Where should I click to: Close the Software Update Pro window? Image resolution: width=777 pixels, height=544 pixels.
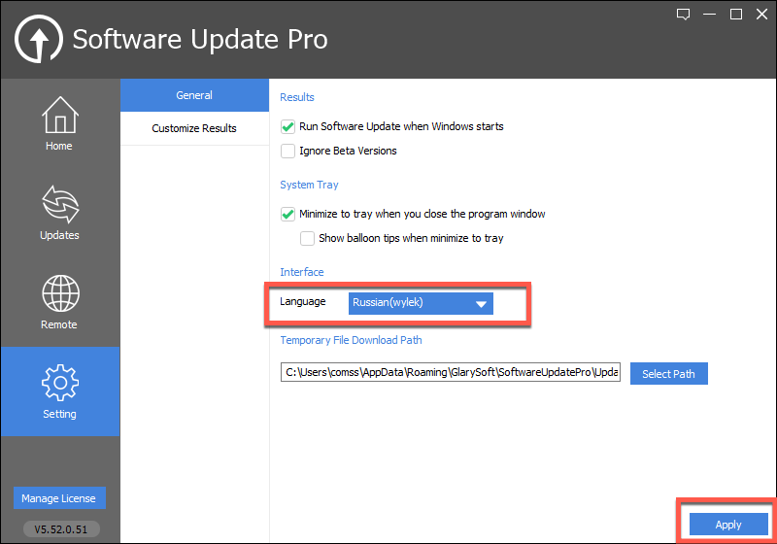(x=762, y=15)
